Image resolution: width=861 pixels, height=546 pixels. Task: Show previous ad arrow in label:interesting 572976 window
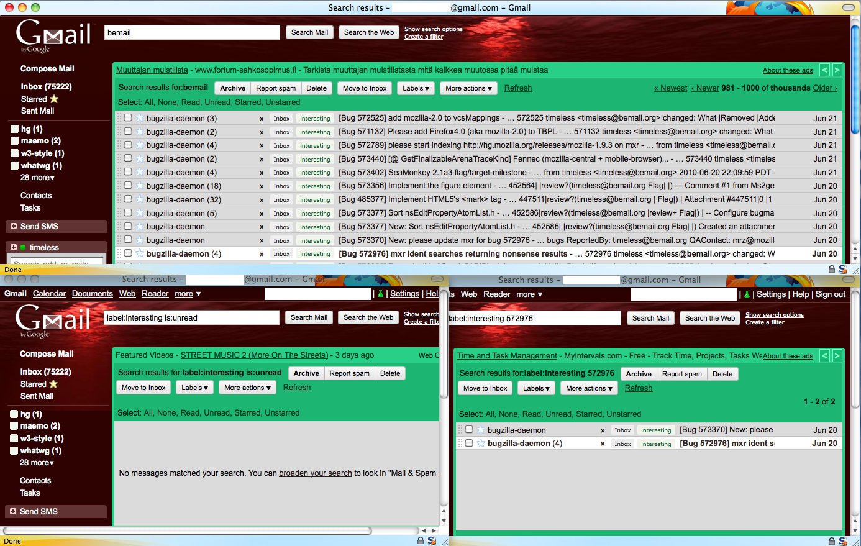click(824, 356)
